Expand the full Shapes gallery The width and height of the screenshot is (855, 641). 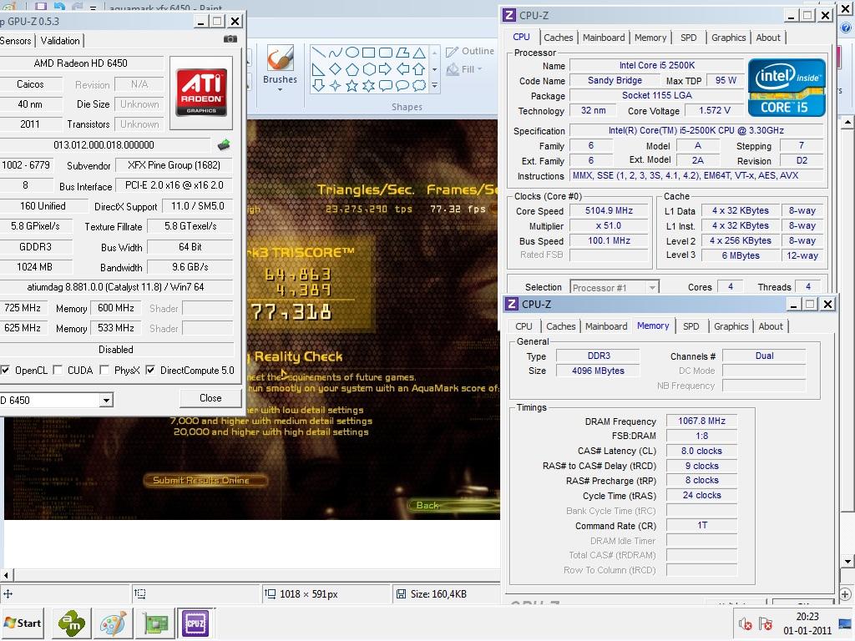pos(434,86)
